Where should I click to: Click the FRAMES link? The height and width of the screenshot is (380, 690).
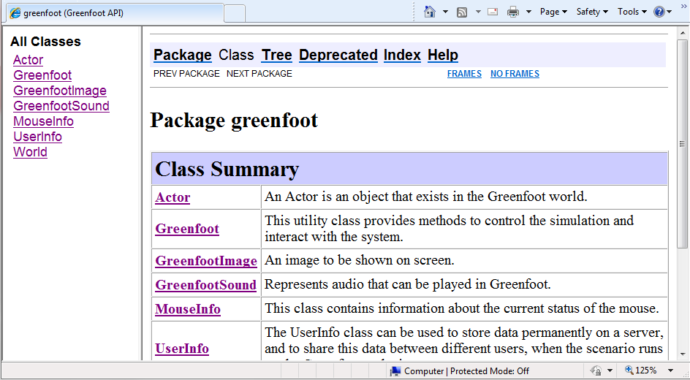[464, 74]
